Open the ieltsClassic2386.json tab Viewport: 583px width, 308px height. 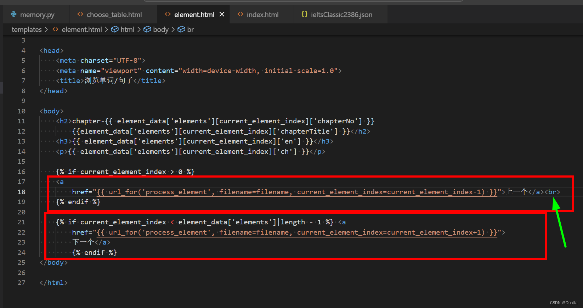pos(341,15)
